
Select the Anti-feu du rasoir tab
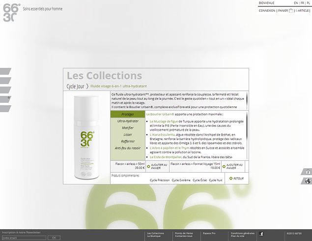click(128, 148)
